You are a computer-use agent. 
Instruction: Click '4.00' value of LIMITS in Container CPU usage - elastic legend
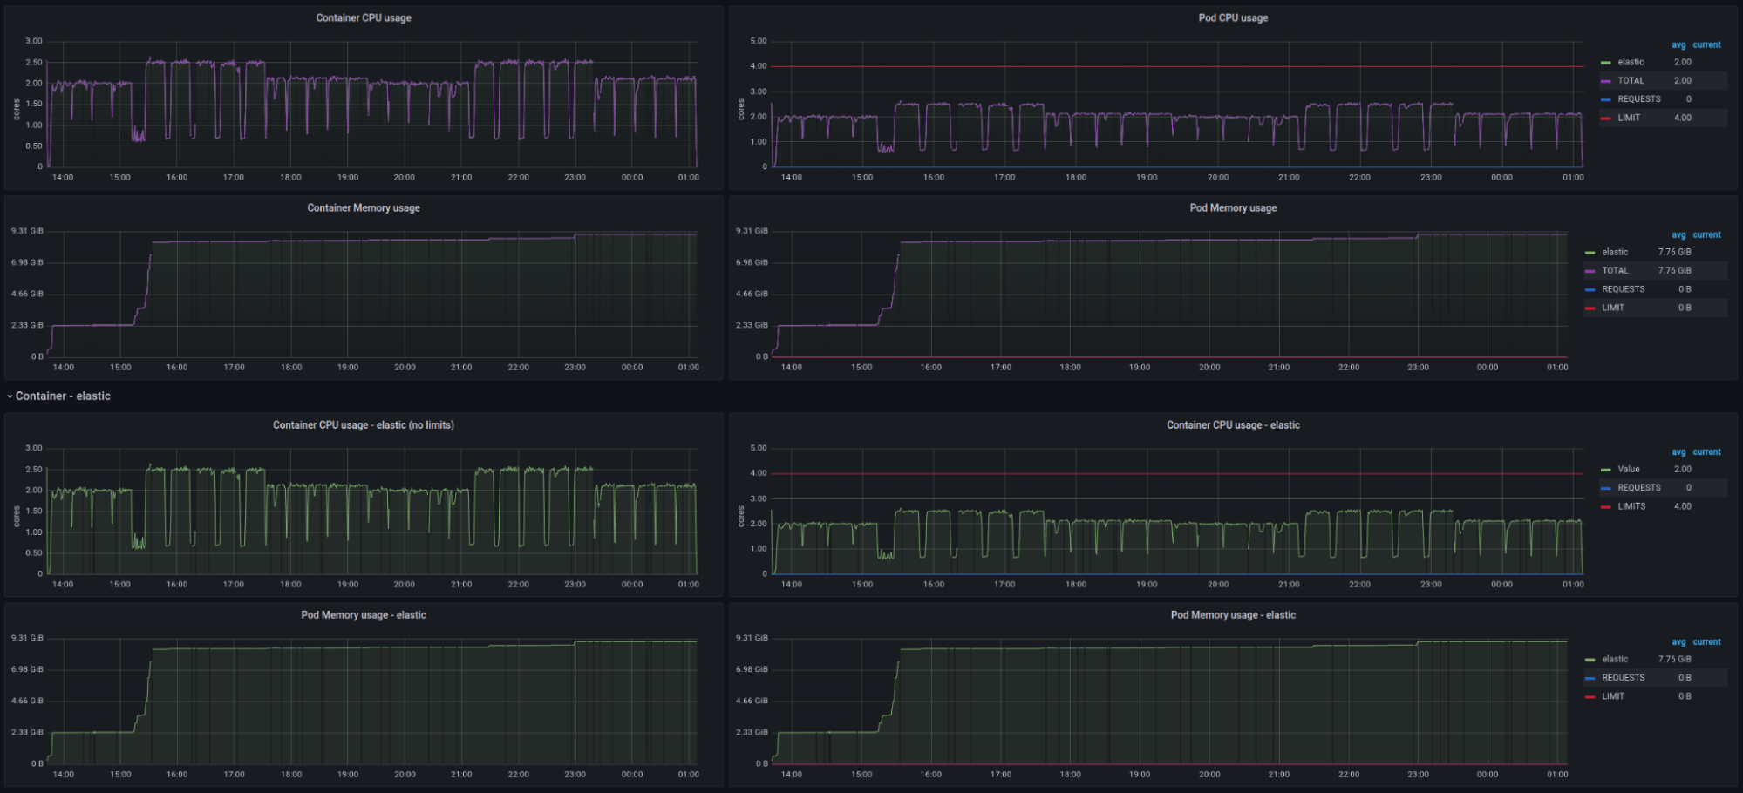[1683, 506]
